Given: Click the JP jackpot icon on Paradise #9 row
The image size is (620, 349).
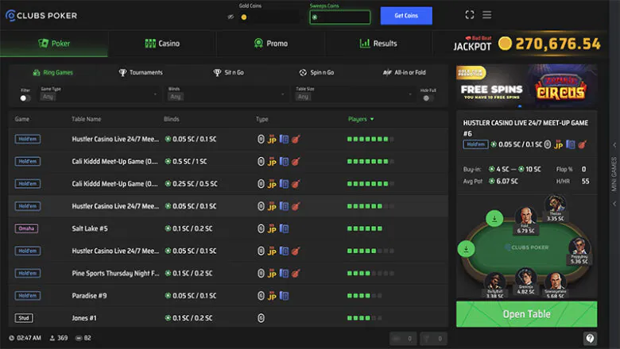Looking at the screenshot, I should 272,295.
